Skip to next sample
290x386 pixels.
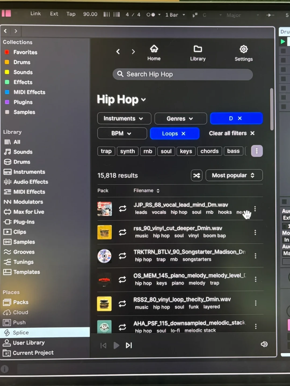129,345
